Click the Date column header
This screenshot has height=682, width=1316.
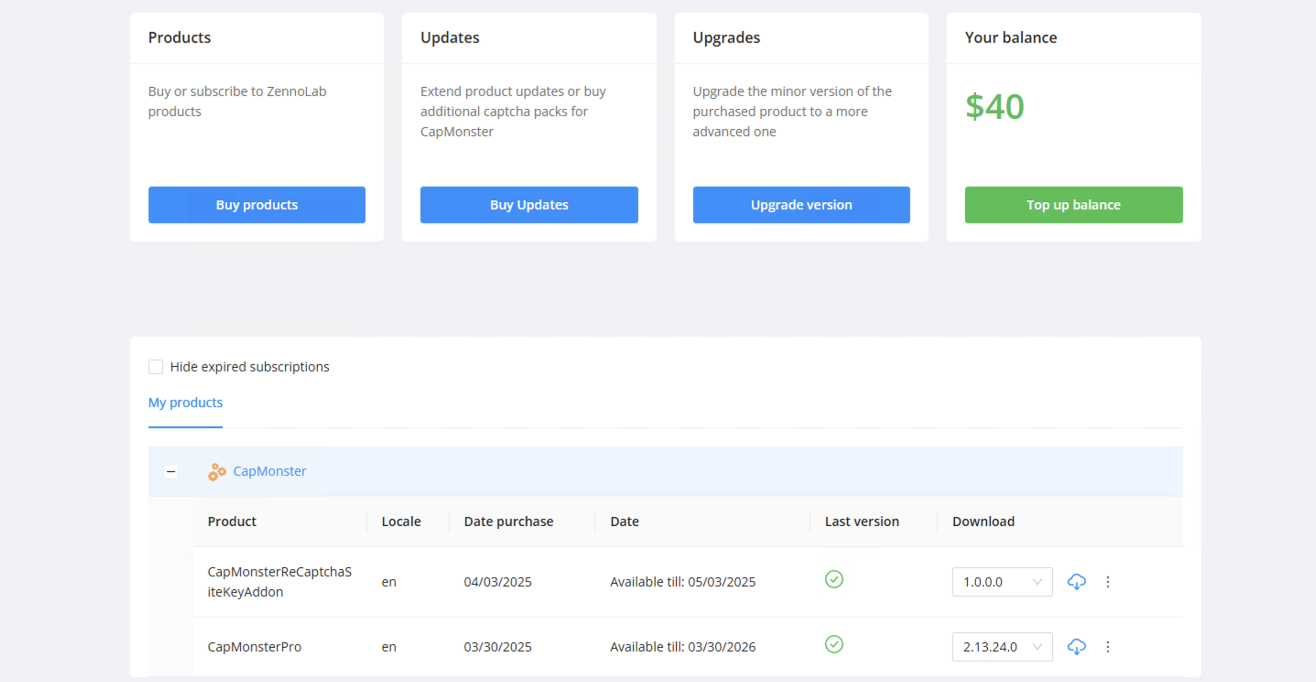[x=624, y=521]
